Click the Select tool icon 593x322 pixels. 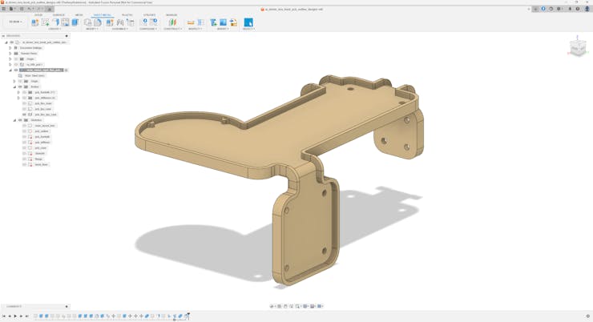tap(248, 22)
